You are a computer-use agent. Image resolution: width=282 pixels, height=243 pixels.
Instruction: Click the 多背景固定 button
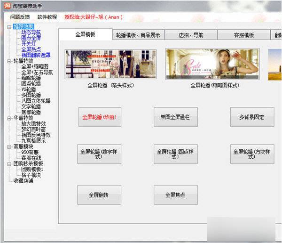[x=252, y=117]
